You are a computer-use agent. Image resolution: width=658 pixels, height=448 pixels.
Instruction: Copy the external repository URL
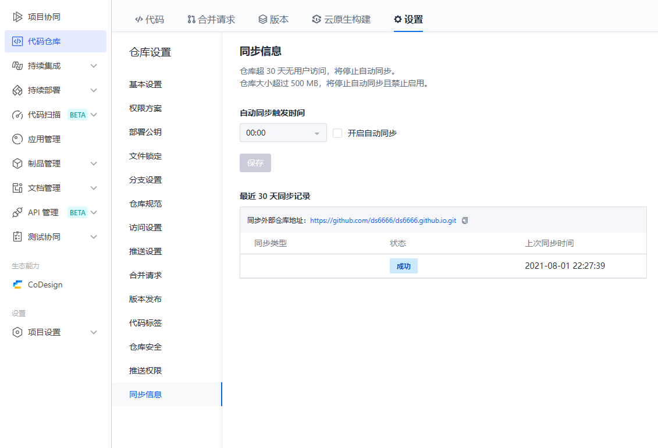[x=464, y=221]
